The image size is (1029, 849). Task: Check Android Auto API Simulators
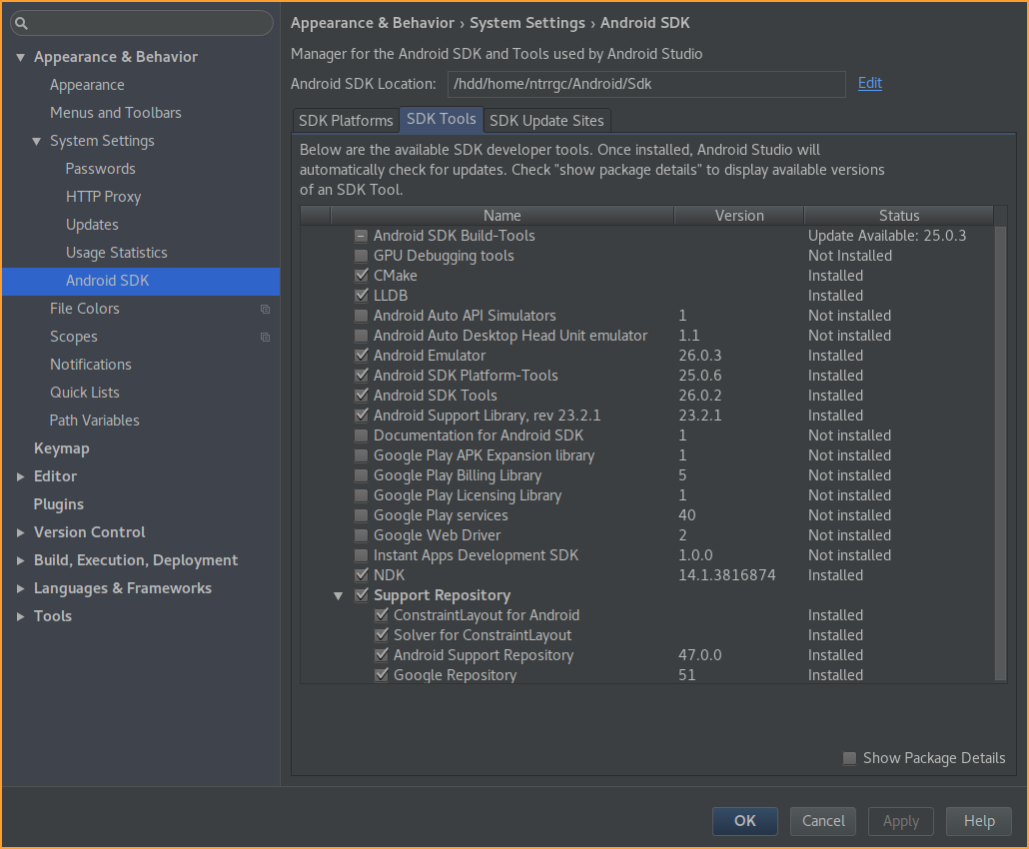(x=361, y=316)
